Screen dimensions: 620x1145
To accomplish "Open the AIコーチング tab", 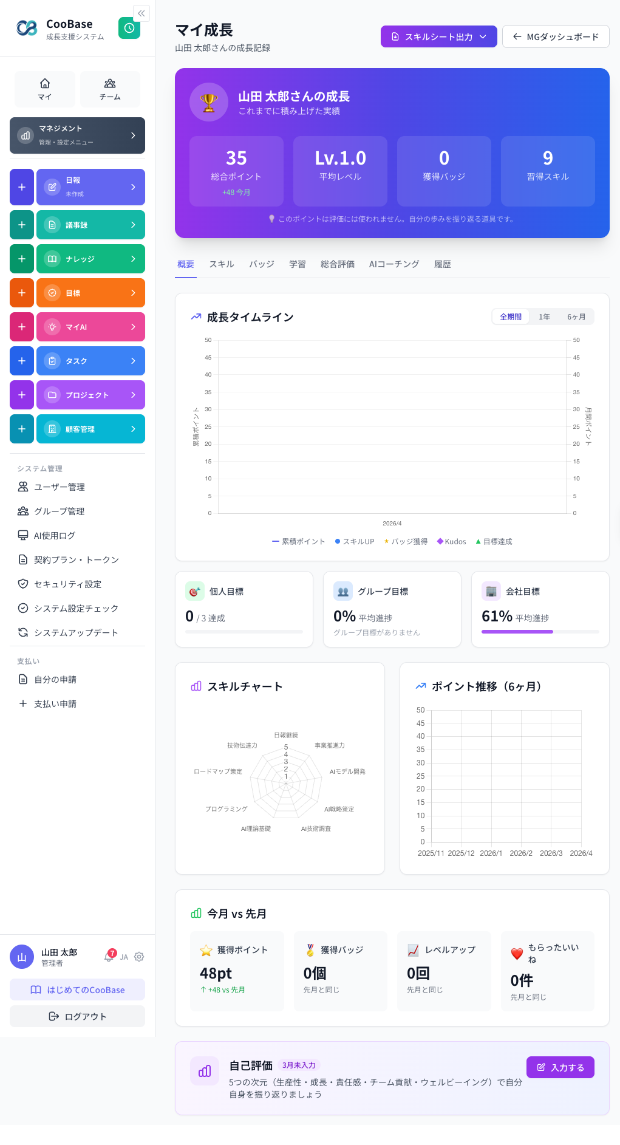I will click(x=393, y=264).
